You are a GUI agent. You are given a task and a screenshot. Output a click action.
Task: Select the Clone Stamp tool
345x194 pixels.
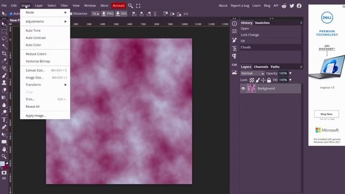(4, 82)
